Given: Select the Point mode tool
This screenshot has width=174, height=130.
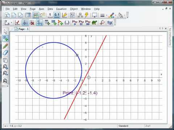Looking at the screenshot, I should (x=5, y=38).
